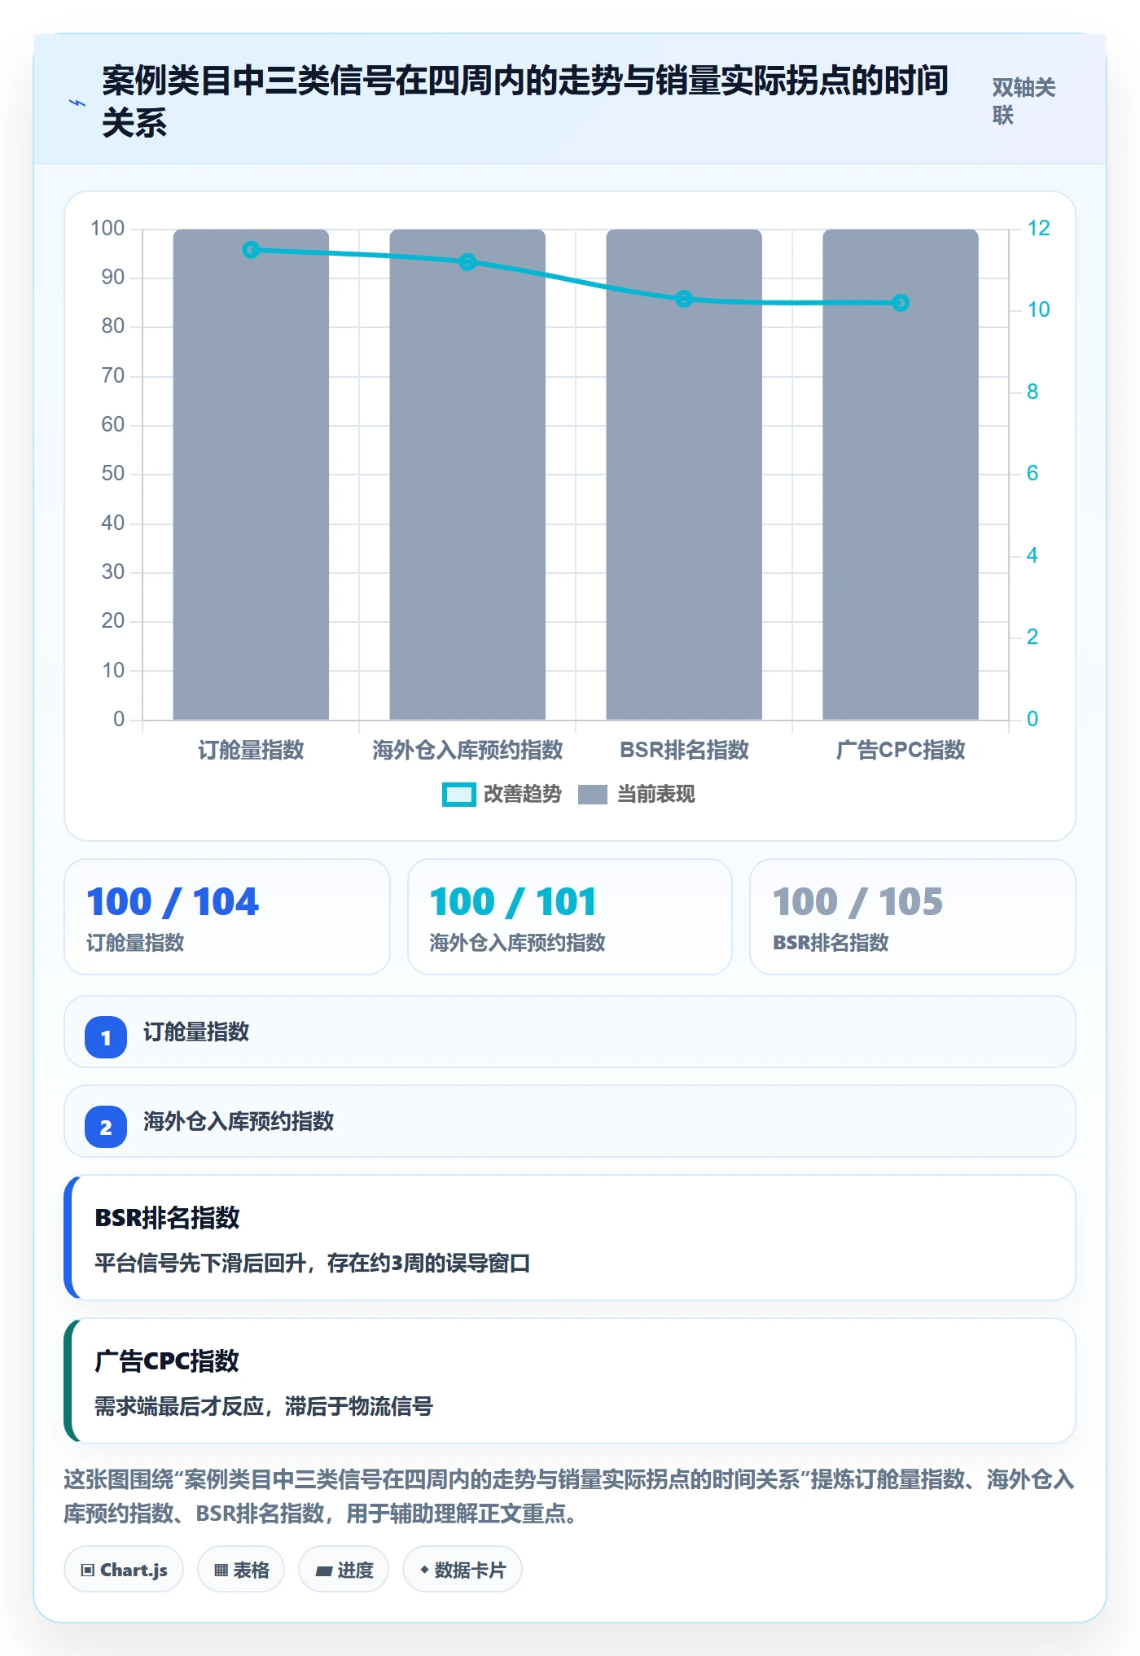Click the summary paragraph starting with 这张图围绕
Viewport: 1140px width, 1656px height.
tap(569, 1496)
